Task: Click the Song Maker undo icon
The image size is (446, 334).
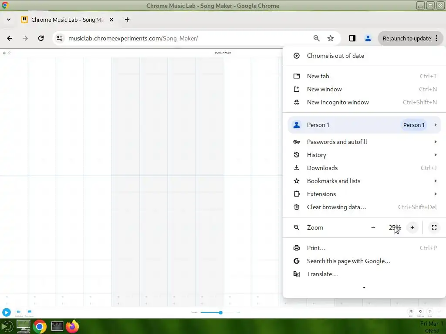Action: point(430,312)
